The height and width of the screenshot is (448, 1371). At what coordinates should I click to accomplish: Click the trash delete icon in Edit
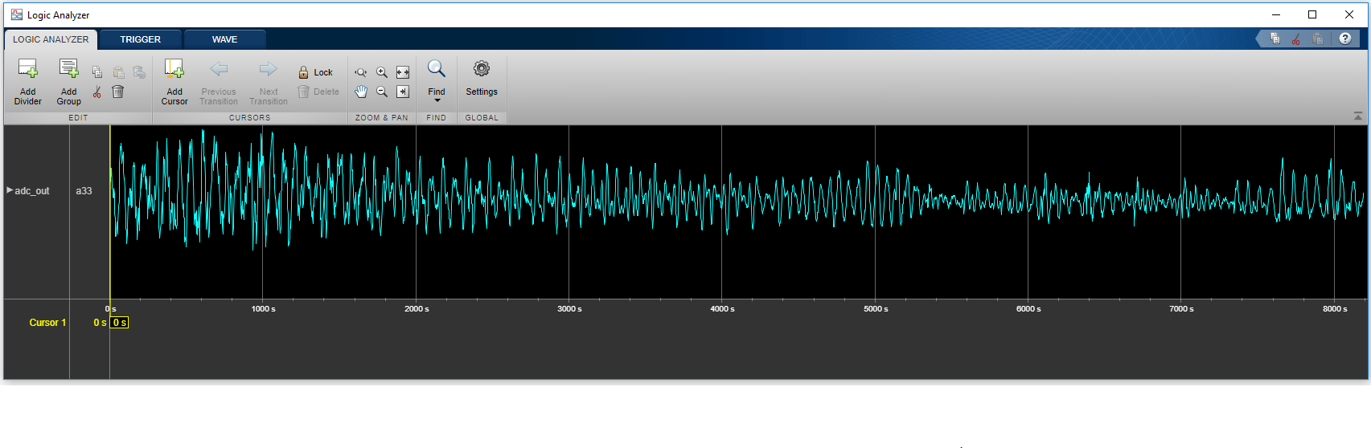[117, 92]
